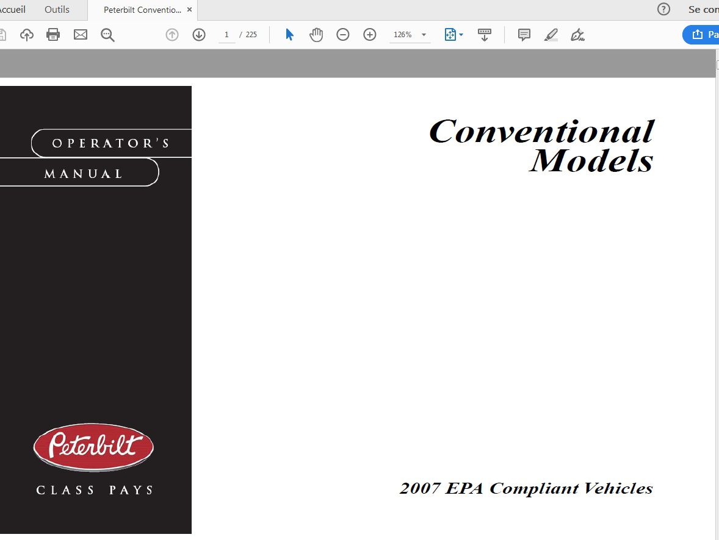Open the Accueil home tab
The image size is (719, 540).
(x=12, y=9)
